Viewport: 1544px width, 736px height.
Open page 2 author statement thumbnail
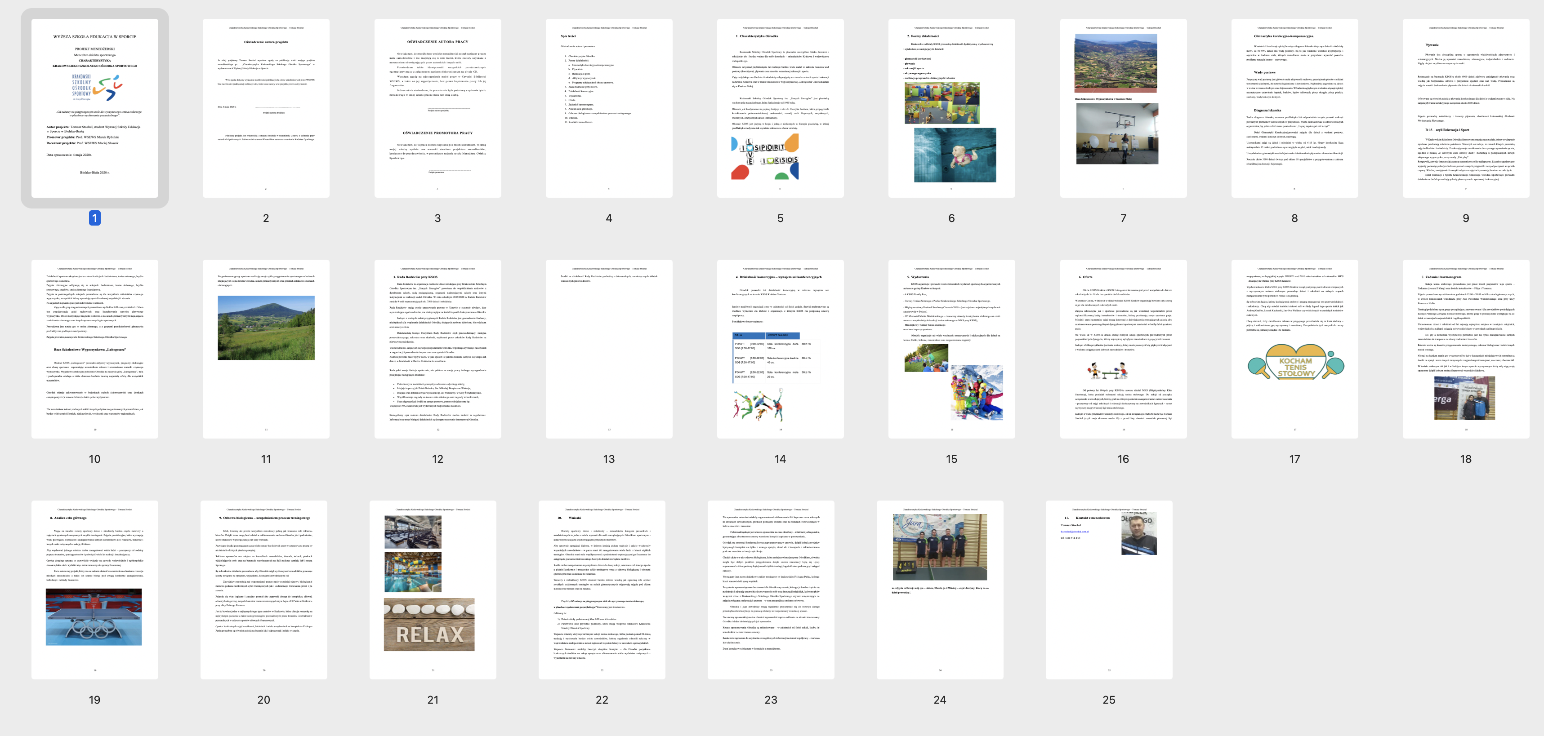coord(266,108)
